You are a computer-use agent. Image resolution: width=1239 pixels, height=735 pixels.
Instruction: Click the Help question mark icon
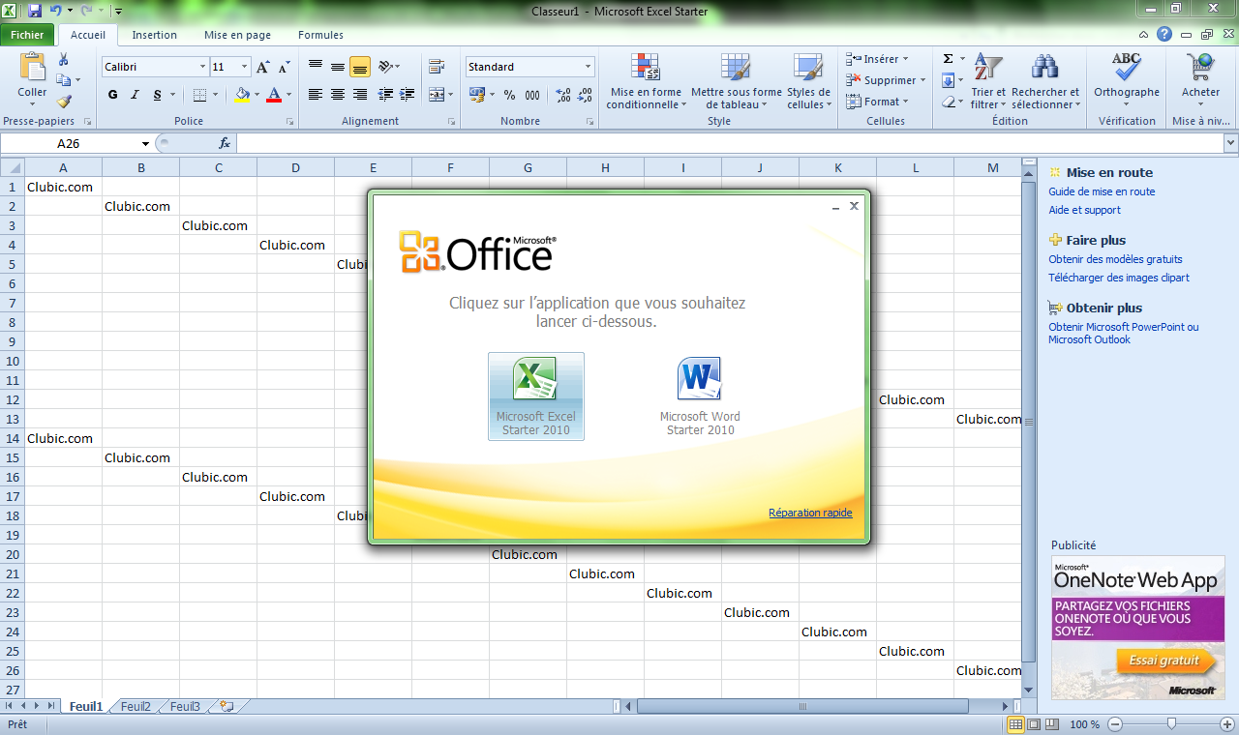1164,35
